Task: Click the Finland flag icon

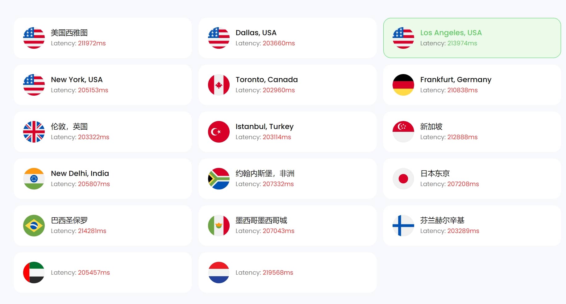Action: [403, 226]
